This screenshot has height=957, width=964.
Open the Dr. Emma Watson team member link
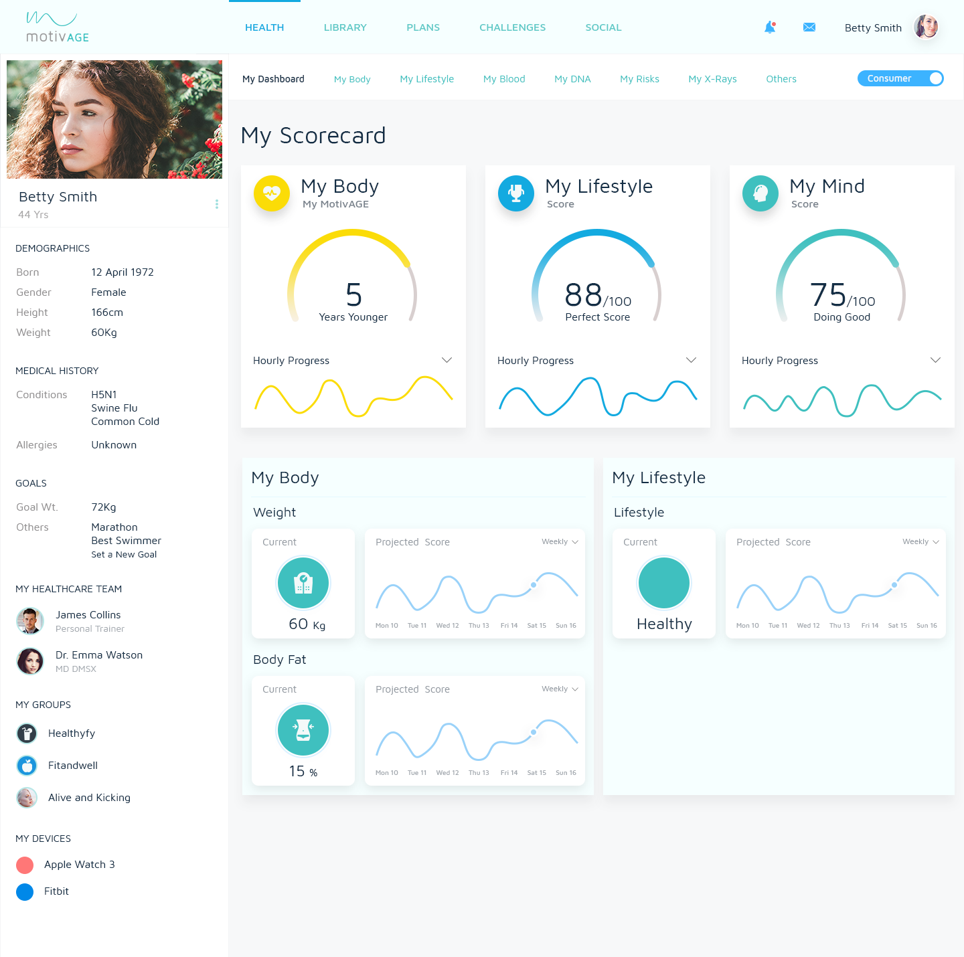click(99, 655)
